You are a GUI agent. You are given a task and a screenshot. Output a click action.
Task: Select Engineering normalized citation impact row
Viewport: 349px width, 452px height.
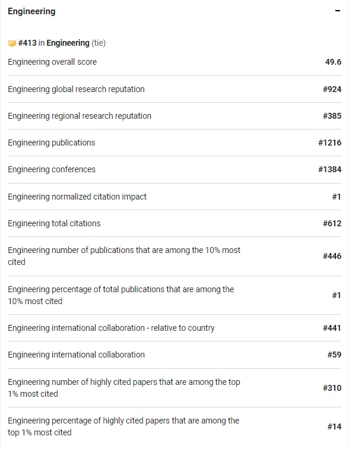click(x=174, y=197)
